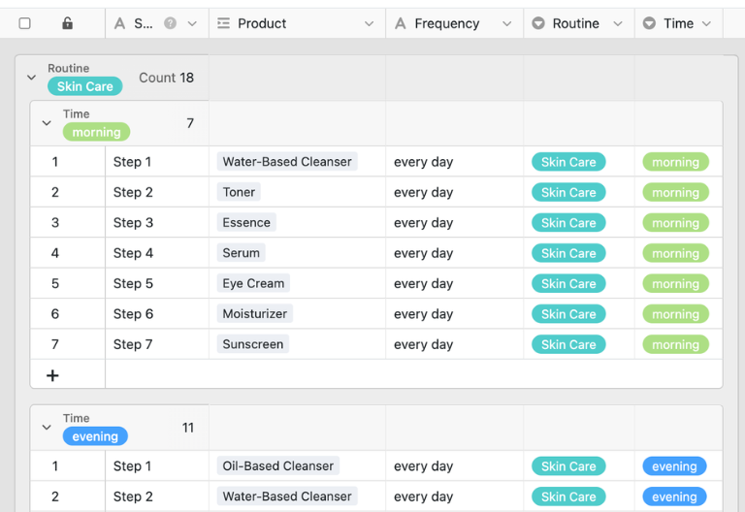Tick the select-all checkbox in the header

[x=24, y=23]
